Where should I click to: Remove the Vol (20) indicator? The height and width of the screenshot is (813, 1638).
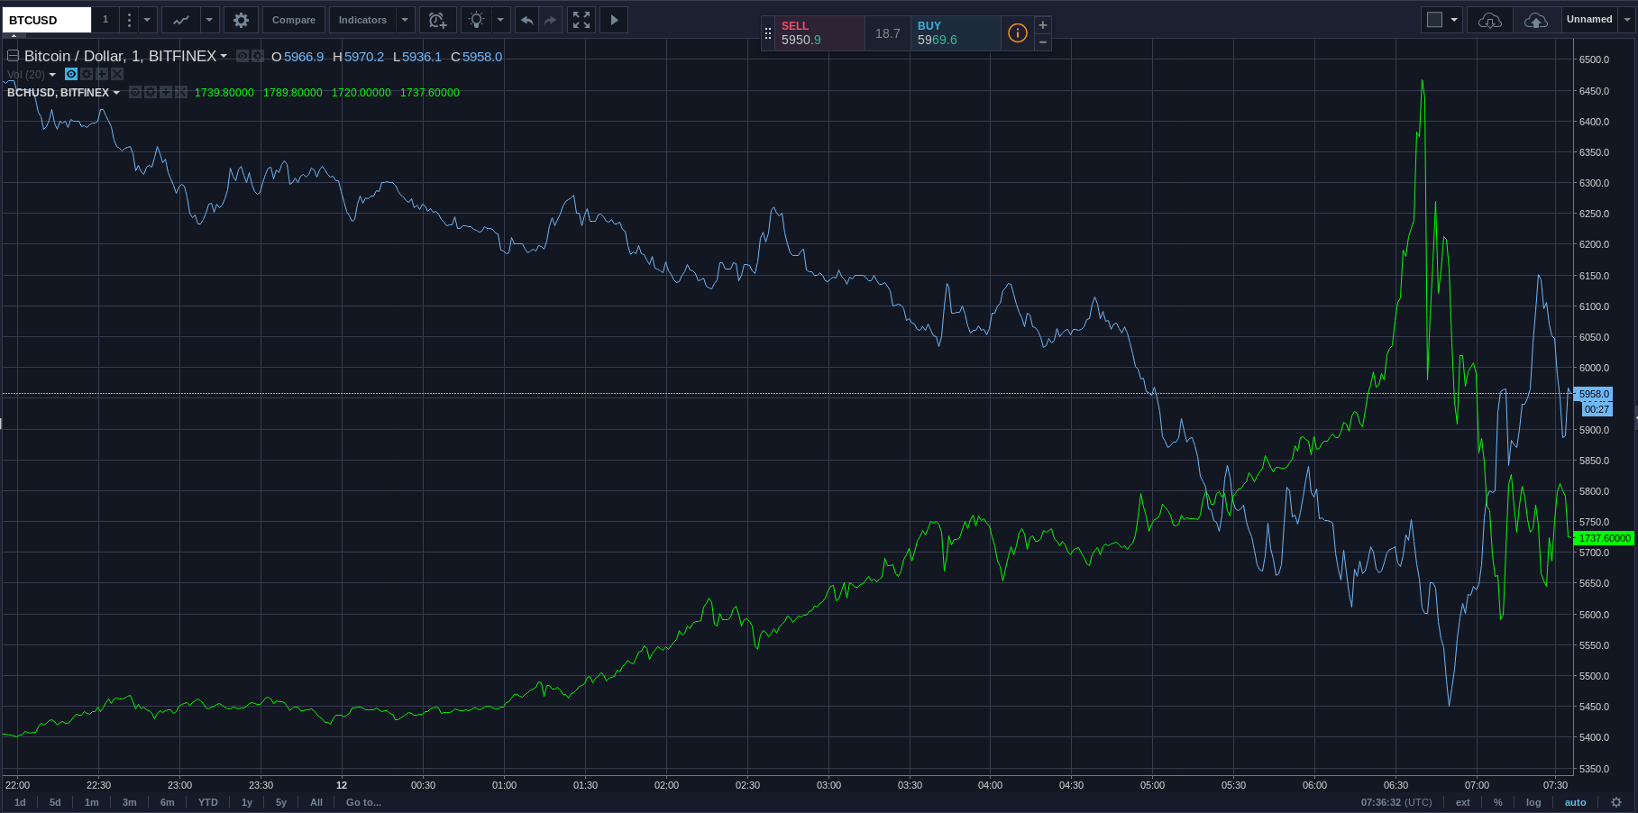tap(117, 74)
